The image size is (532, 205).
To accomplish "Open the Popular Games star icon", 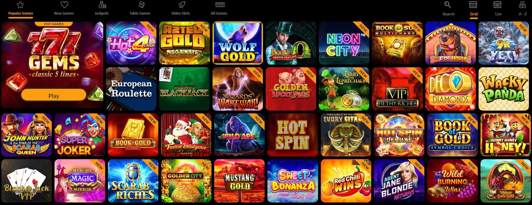I will pos(20,5).
